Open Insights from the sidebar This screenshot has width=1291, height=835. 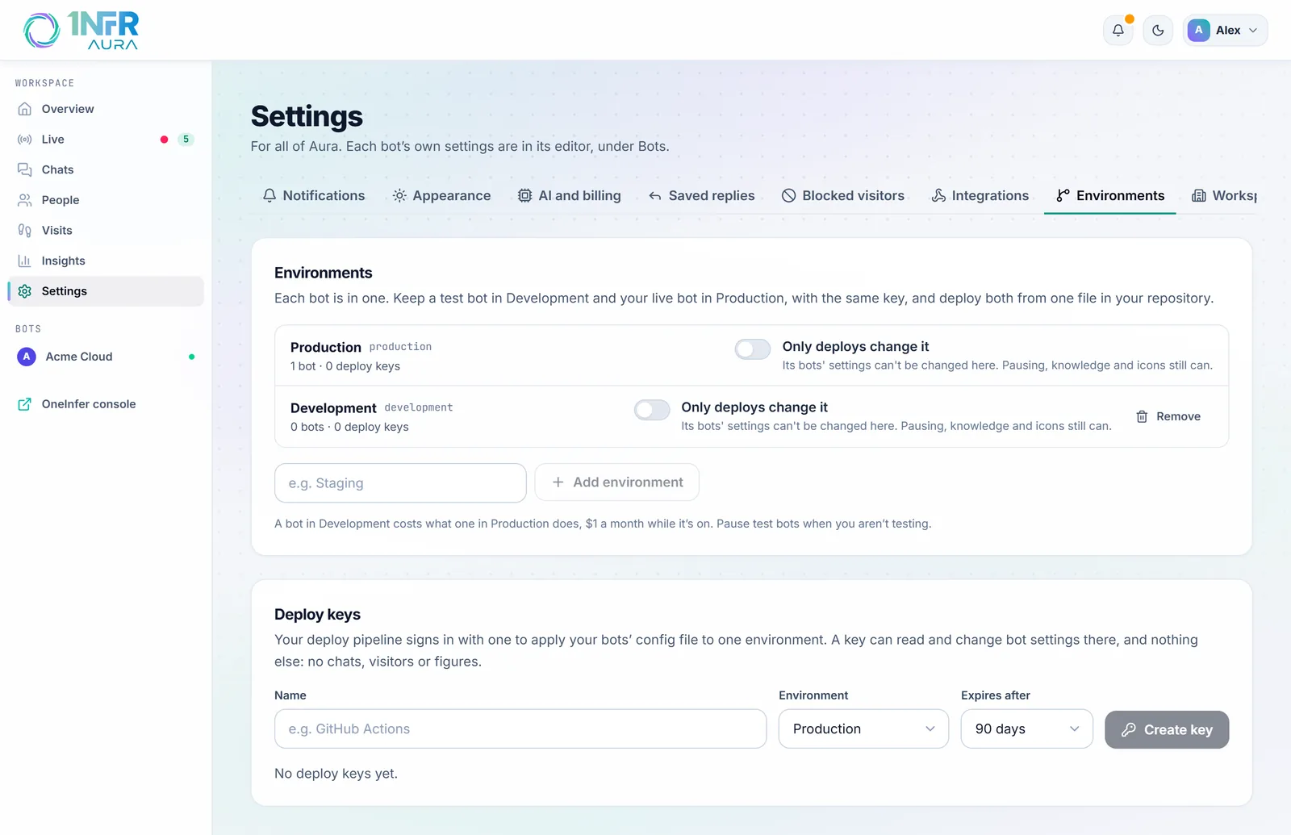click(106, 261)
